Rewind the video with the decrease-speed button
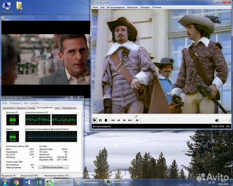Screen dimensions: 233x186 (x=119, y=120)
